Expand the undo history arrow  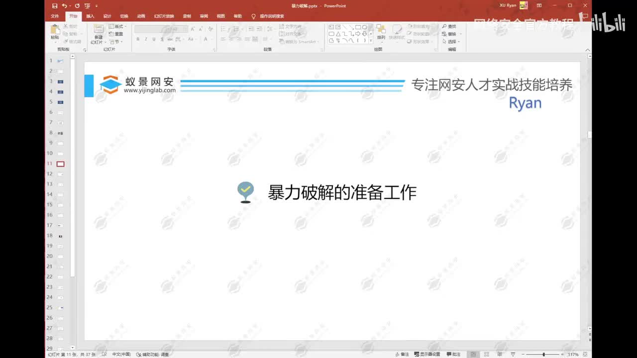[x=70, y=6]
